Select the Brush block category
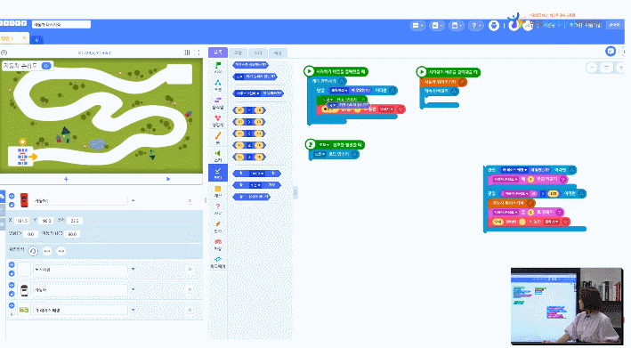The width and height of the screenshot is (631, 348). 218,138
